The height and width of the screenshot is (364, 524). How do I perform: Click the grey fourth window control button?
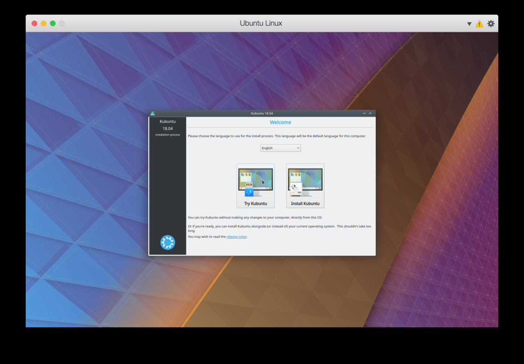[62, 23]
